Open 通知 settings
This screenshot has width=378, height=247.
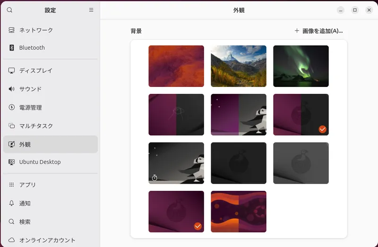click(x=51, y=203)
